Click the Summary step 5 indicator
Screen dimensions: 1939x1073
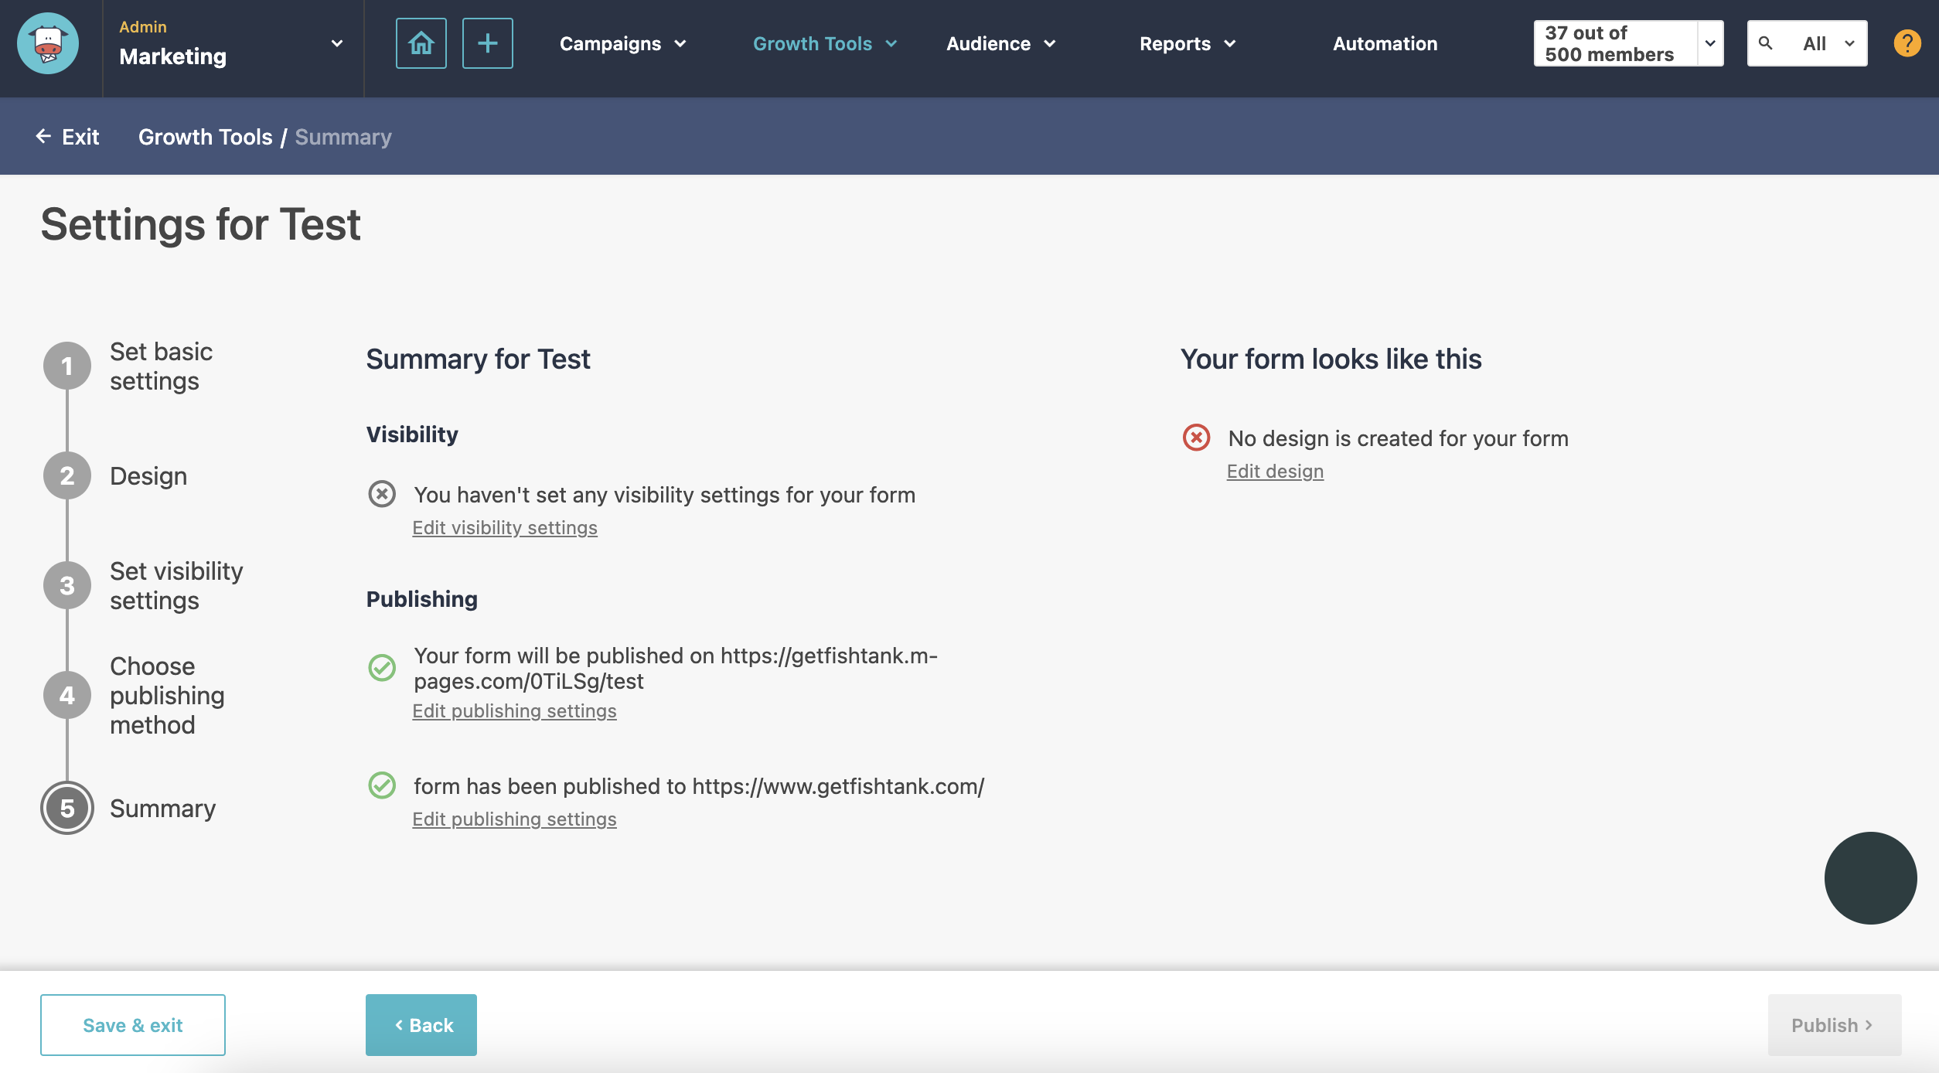65,807
